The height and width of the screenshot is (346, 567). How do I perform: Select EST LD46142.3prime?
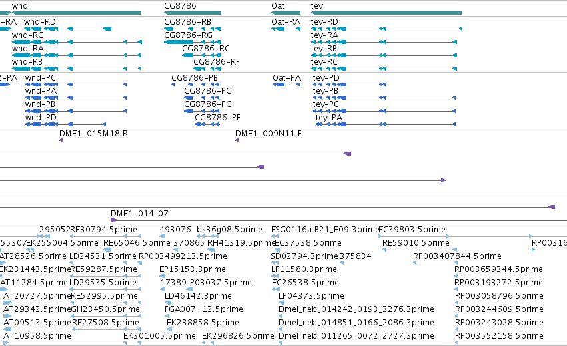tap(198, 296)
